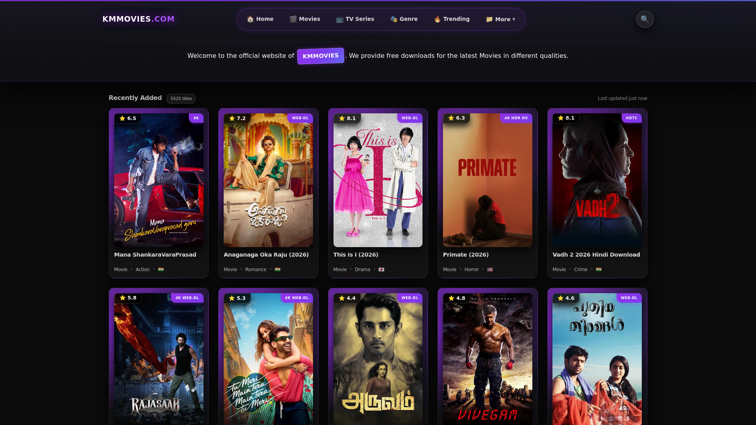
Task: Open the Vadh 2 movie poster
Action: [x=597, y=180]
